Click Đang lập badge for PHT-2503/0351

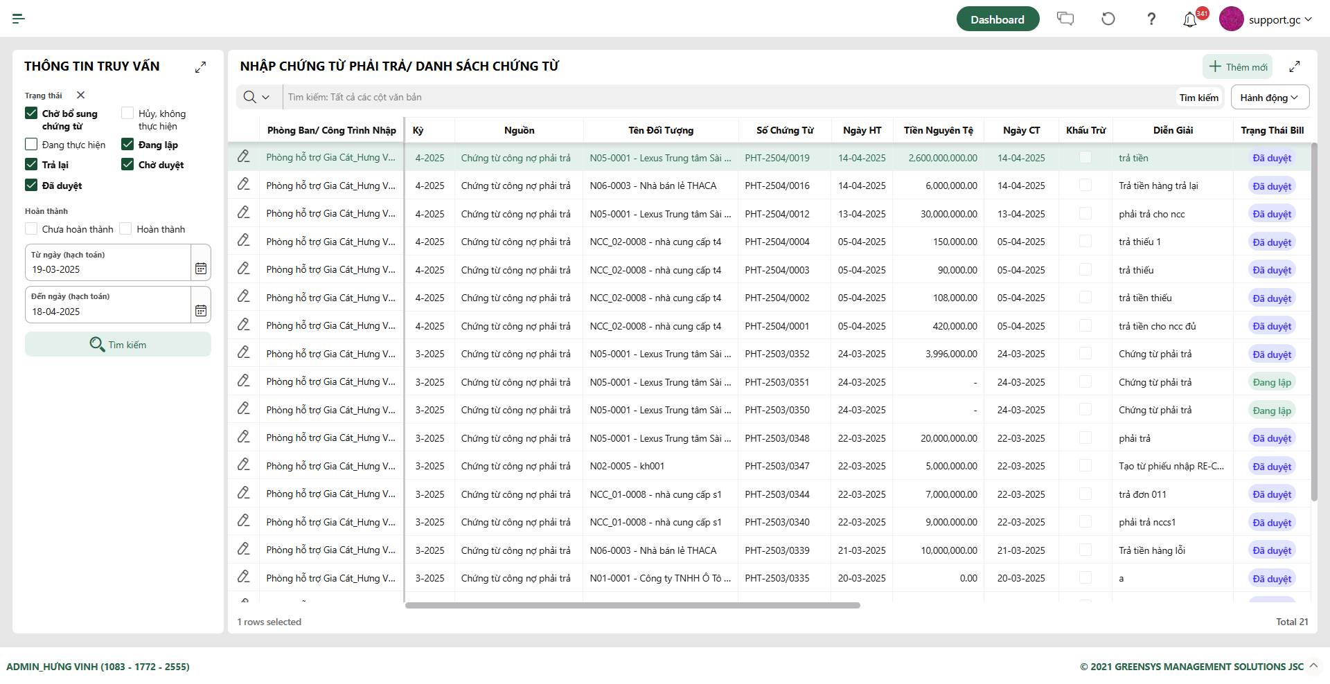tap(1272, 382)
